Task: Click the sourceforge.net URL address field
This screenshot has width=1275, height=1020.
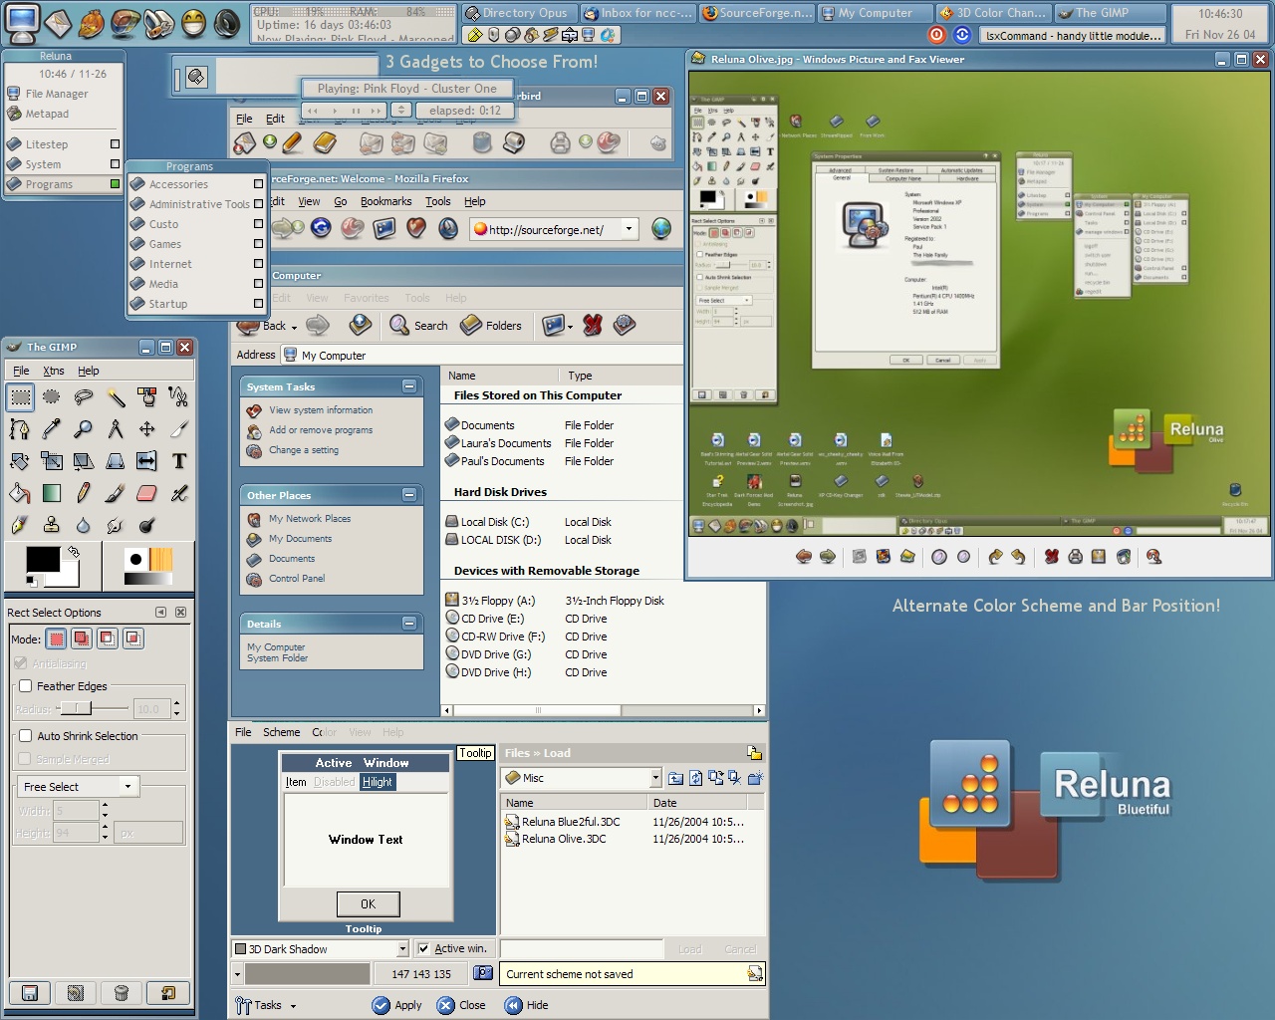Action: click(548, 230)
